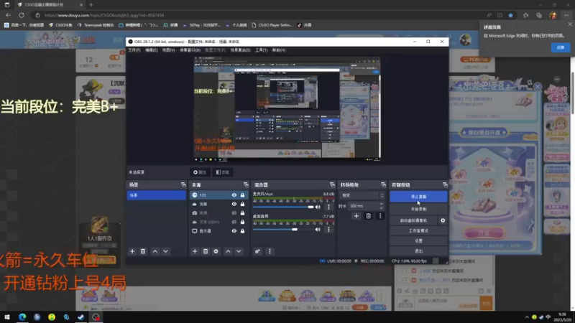Move scene up in Scenes panel
Image resolution: width=575 pixels, height=323 pixels.
pos(155,251)
